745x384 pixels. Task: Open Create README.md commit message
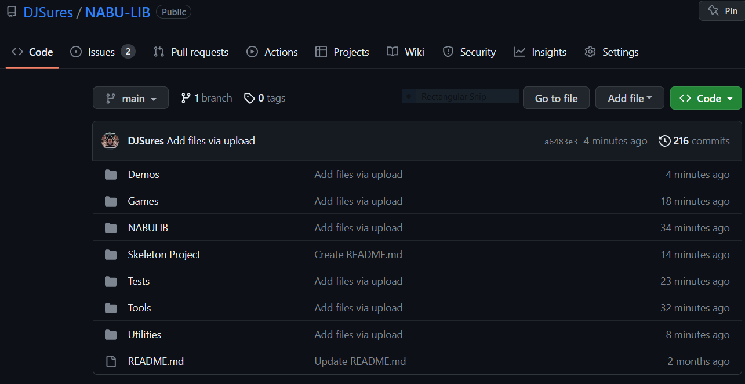click(358, 255)
